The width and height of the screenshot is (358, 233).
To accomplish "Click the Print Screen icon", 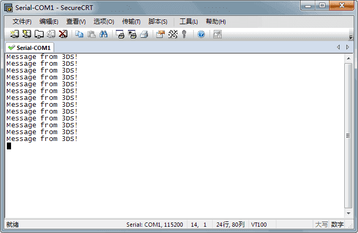I will 120,34.
